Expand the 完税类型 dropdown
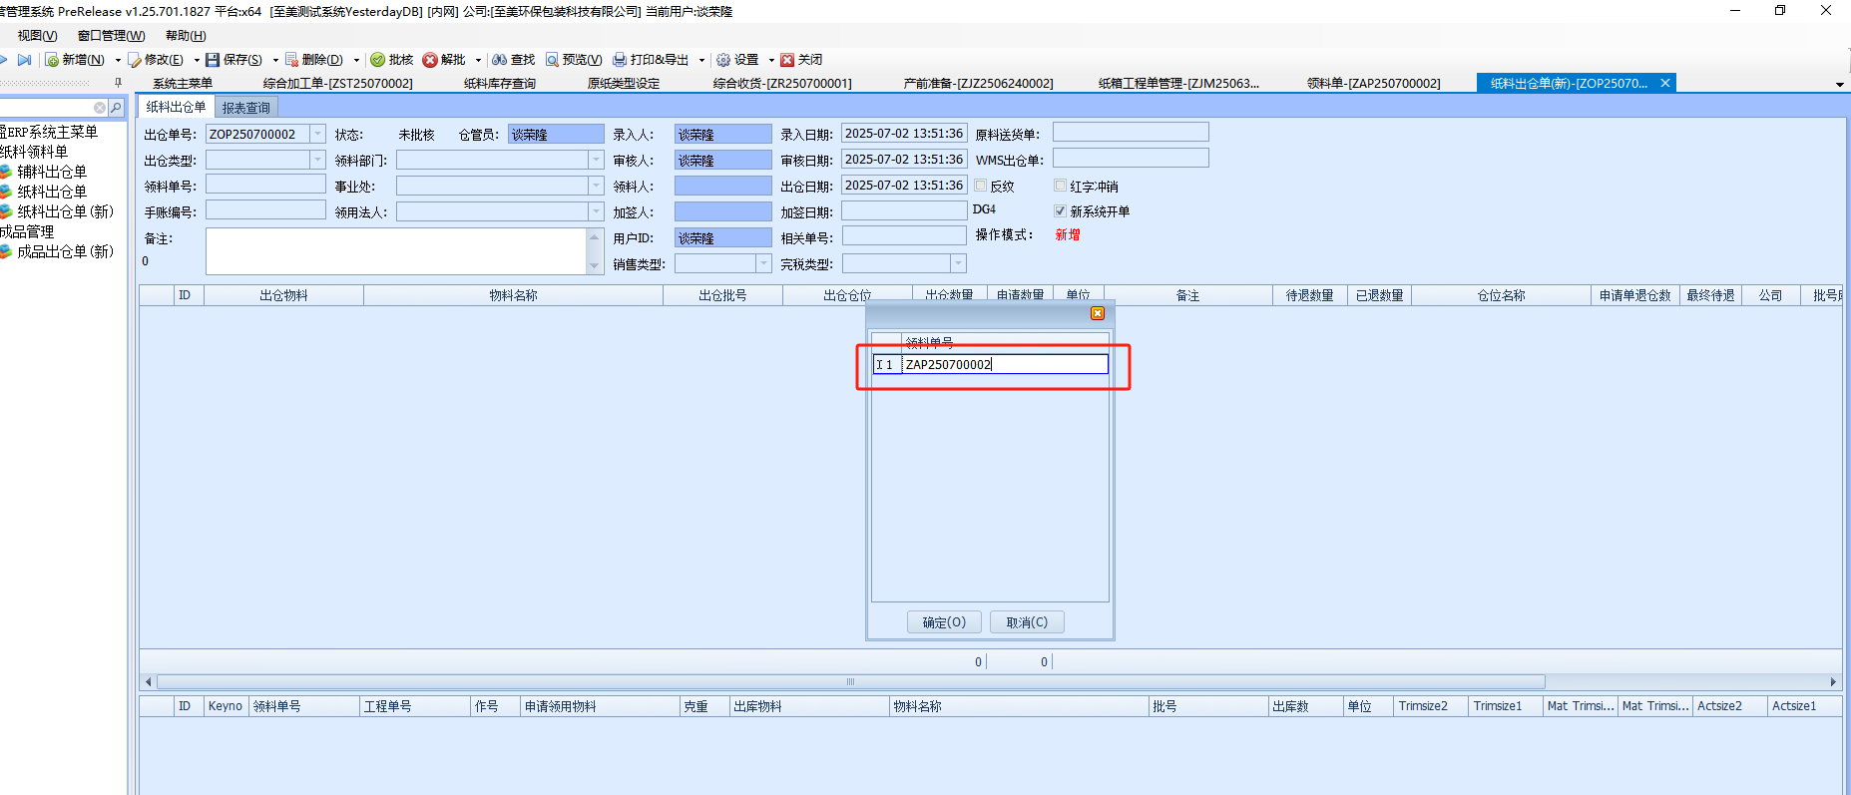Screen dimensions: 1851x795 click(x=958, y=263)
